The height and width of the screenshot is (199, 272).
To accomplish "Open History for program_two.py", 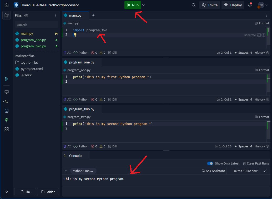I will (262, 146).
